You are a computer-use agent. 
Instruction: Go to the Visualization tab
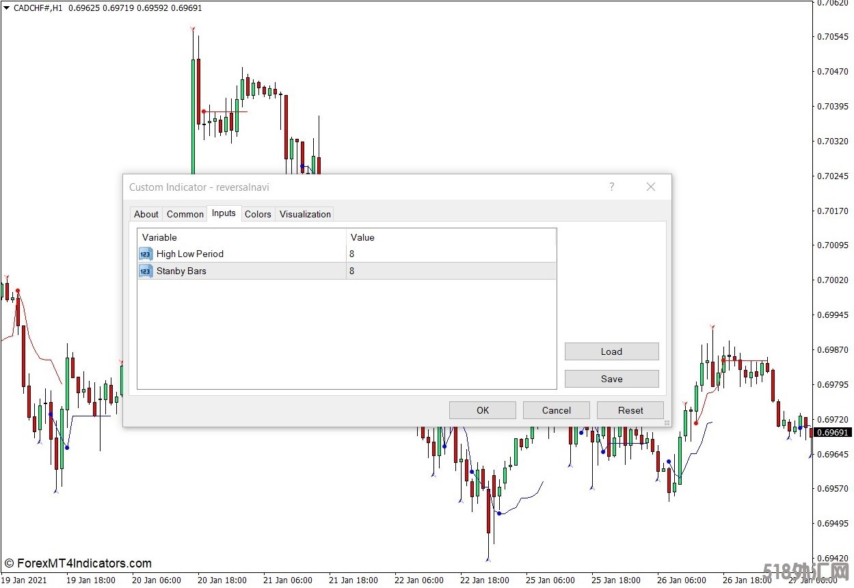305,214
